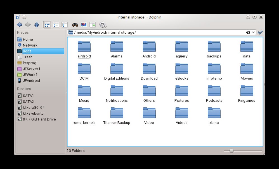Open the JFServer1 place

tap(41, 69)
